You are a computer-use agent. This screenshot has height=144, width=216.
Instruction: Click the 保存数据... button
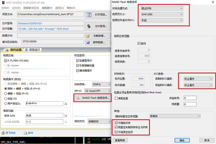point(97,42)
